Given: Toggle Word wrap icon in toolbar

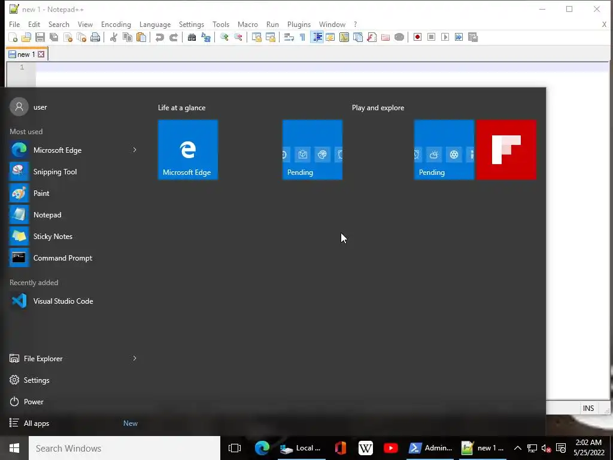Looking at the screenshot, I should tap(289, 37).
